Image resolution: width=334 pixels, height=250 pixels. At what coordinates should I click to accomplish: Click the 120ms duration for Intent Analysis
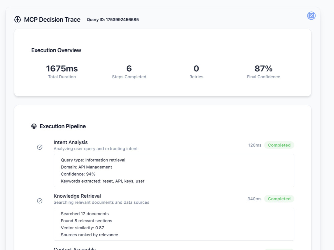pyautogui.click(x=255, y=145)
